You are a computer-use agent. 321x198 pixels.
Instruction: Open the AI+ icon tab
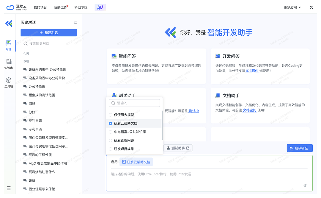[100, 7]
